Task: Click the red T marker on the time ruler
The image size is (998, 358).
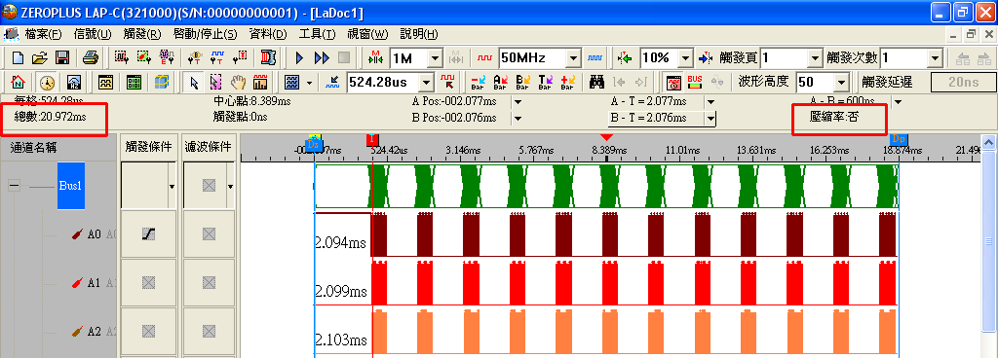Action: tap(373, 140)
